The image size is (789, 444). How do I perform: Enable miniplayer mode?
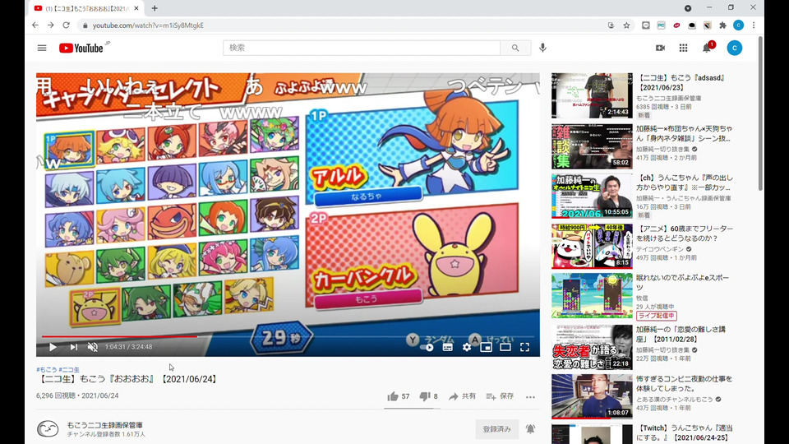coord(486,347)
